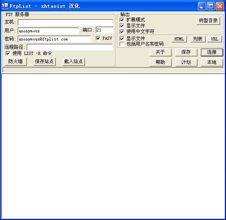The image size is (226, 220).
Task: Toggle the 使用中文字符 checkbox
Action: click(122, 32)
